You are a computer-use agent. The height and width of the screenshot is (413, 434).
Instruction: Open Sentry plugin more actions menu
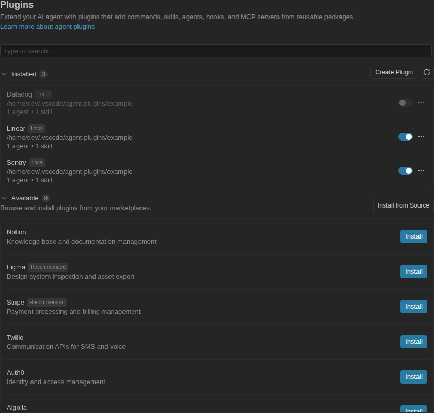click(421, 171)
